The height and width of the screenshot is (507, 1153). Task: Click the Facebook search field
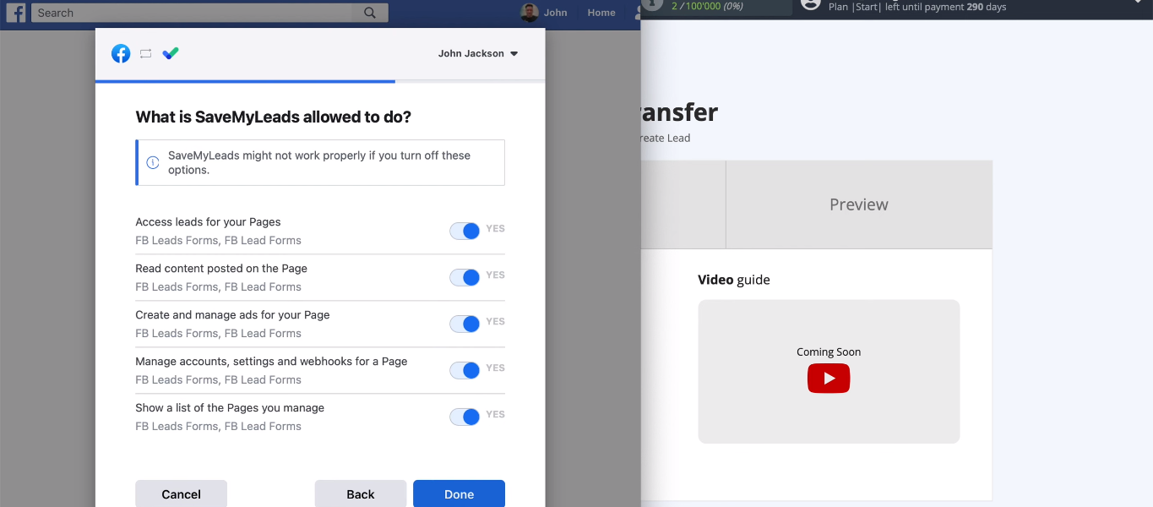[x=192, y=13]
